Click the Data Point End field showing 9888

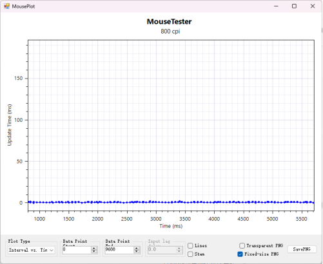click(119, 249)
